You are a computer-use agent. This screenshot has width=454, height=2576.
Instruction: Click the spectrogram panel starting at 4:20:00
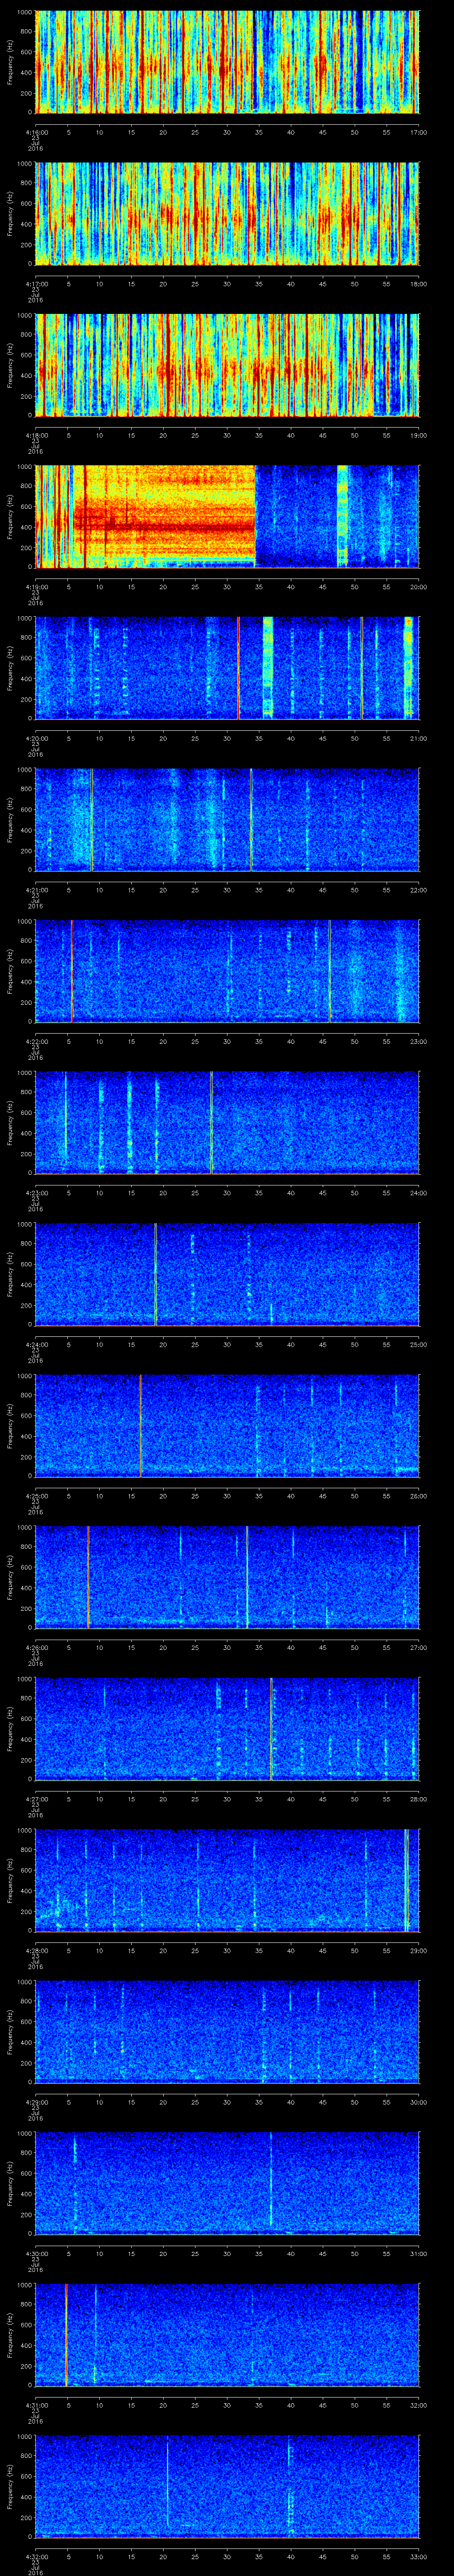click(227, 668)
